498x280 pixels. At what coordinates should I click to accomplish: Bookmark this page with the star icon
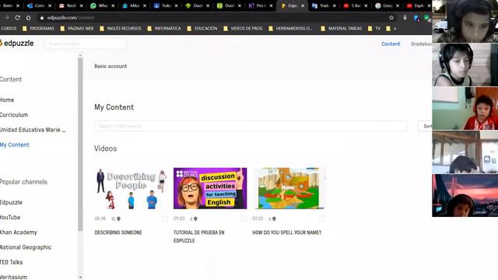391,18
